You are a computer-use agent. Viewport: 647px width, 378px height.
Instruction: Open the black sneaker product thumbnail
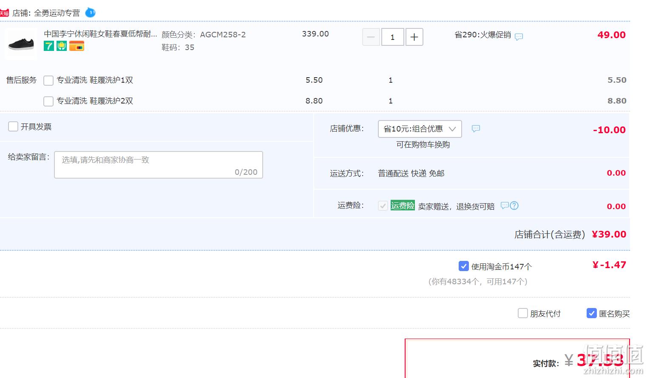tap(21, 44)
